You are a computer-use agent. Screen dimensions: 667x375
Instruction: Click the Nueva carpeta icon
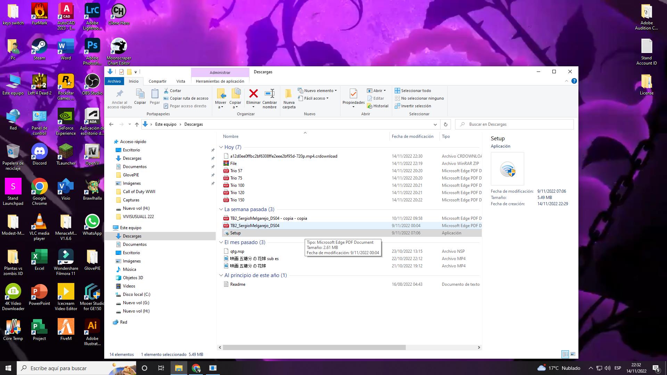coord(289,94)
